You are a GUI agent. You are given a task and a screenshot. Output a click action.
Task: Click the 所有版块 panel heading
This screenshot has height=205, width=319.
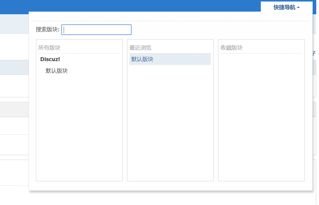[49, 48]
